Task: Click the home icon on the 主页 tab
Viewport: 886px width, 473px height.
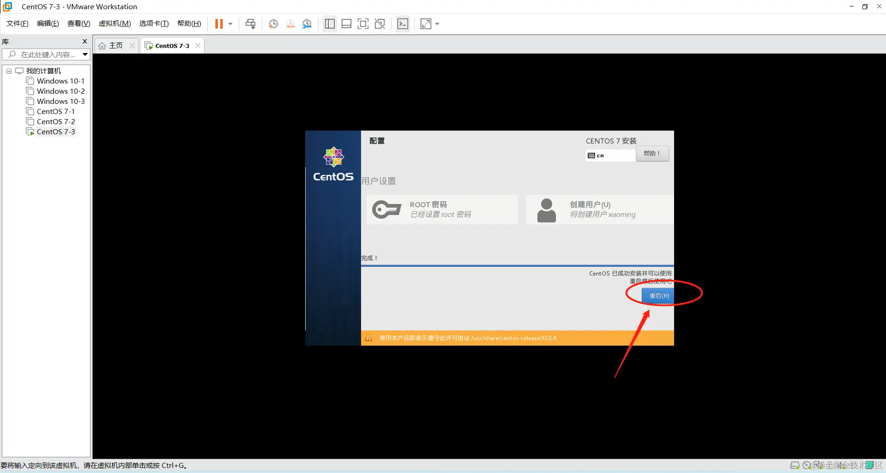Action: pos(102,46)
